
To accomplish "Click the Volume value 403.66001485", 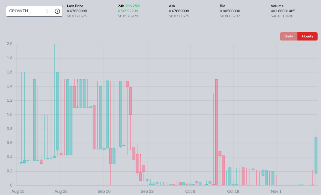I will (283, 11).
